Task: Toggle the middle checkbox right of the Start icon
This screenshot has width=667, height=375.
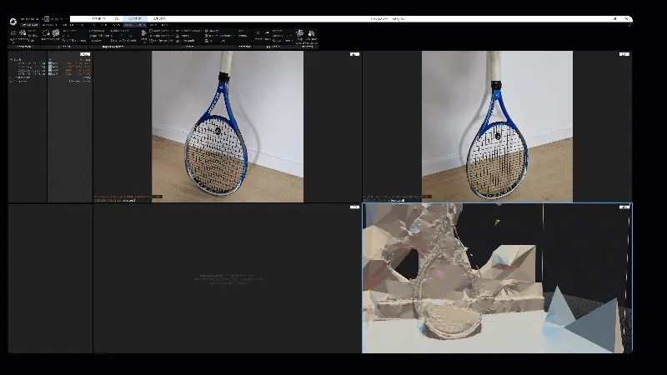Action: tap(151, 36)
